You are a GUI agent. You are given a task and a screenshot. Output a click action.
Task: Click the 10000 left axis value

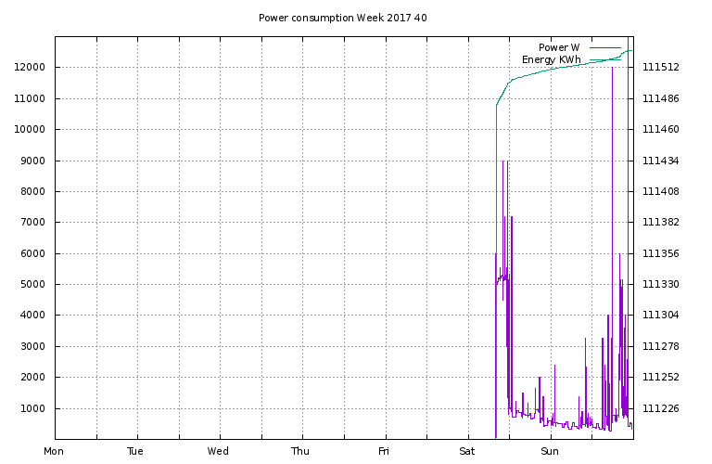click(x=30, y=130)
